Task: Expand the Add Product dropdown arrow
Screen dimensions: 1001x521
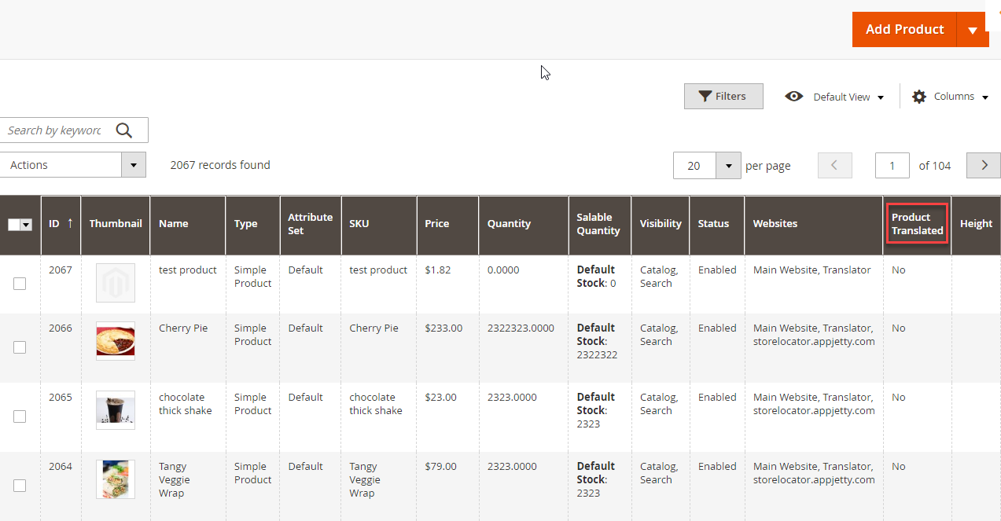Action: coord(973,30)
